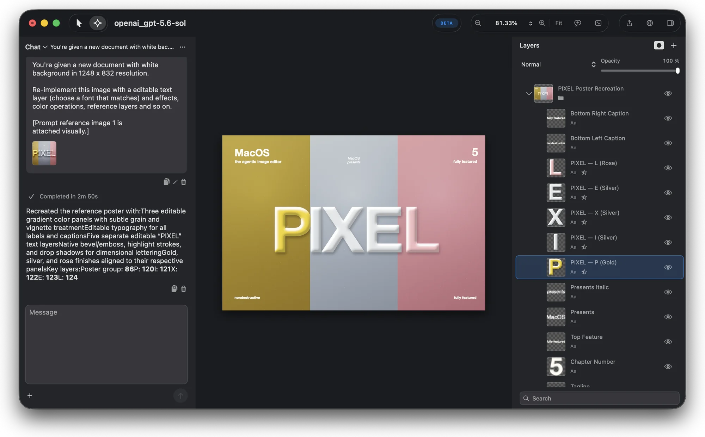This screenshot has height=437, width=705.
Task: Click the PIXEL — L (Rose) layer thumbnail
Action: tap(556, 168)
